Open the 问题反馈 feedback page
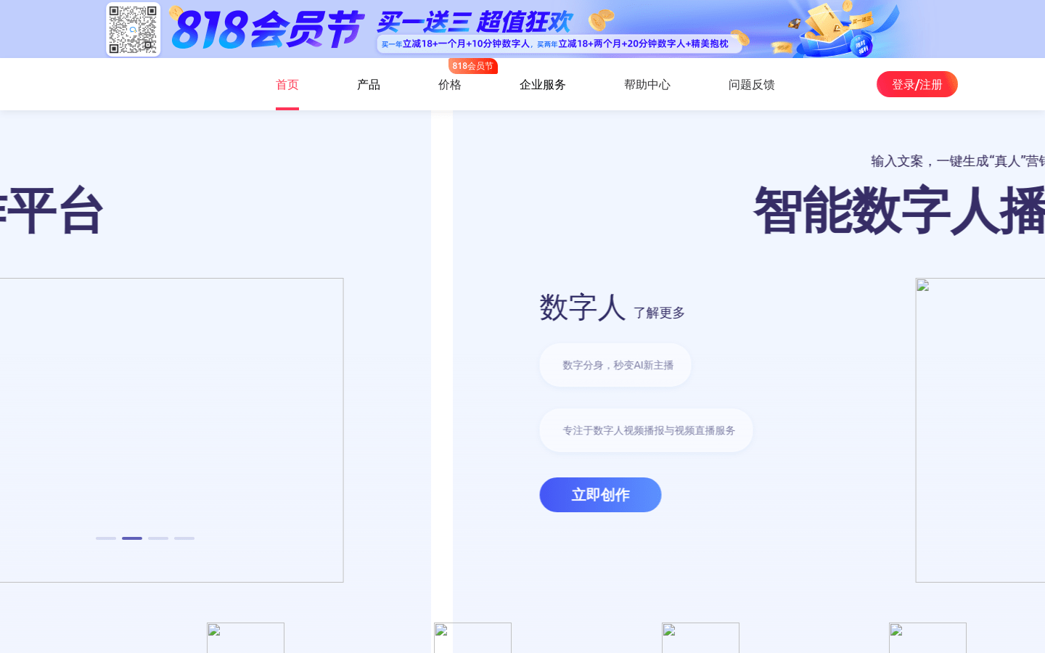 [751, 84]
